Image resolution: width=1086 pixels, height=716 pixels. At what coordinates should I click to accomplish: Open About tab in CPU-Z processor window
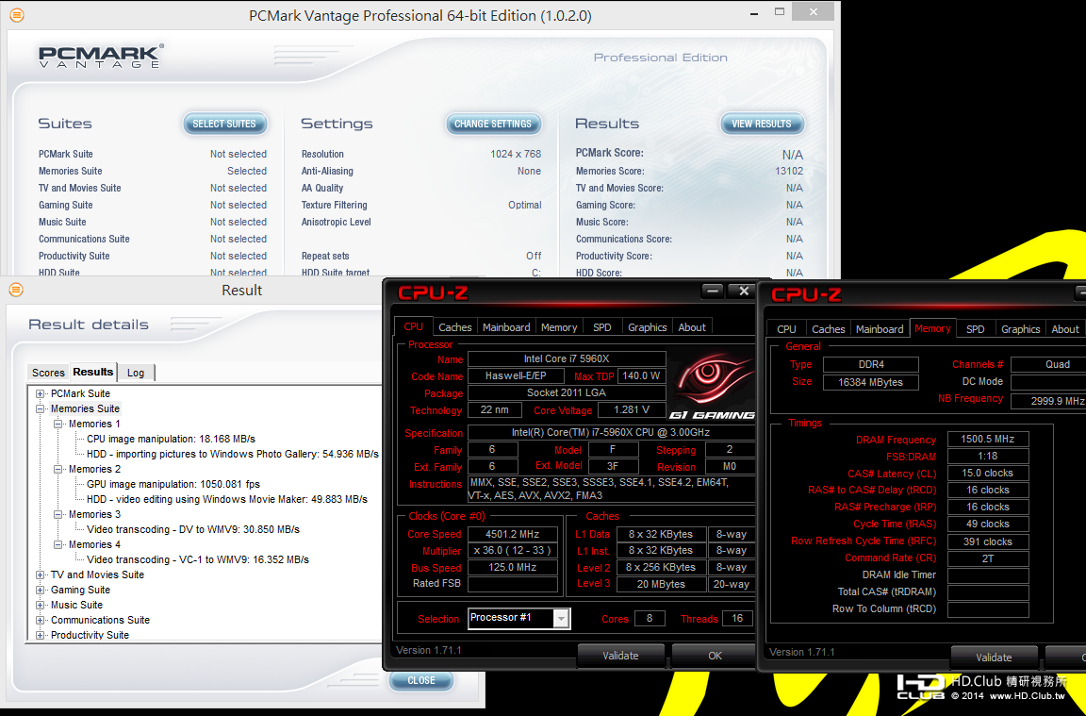click(692, 327)
